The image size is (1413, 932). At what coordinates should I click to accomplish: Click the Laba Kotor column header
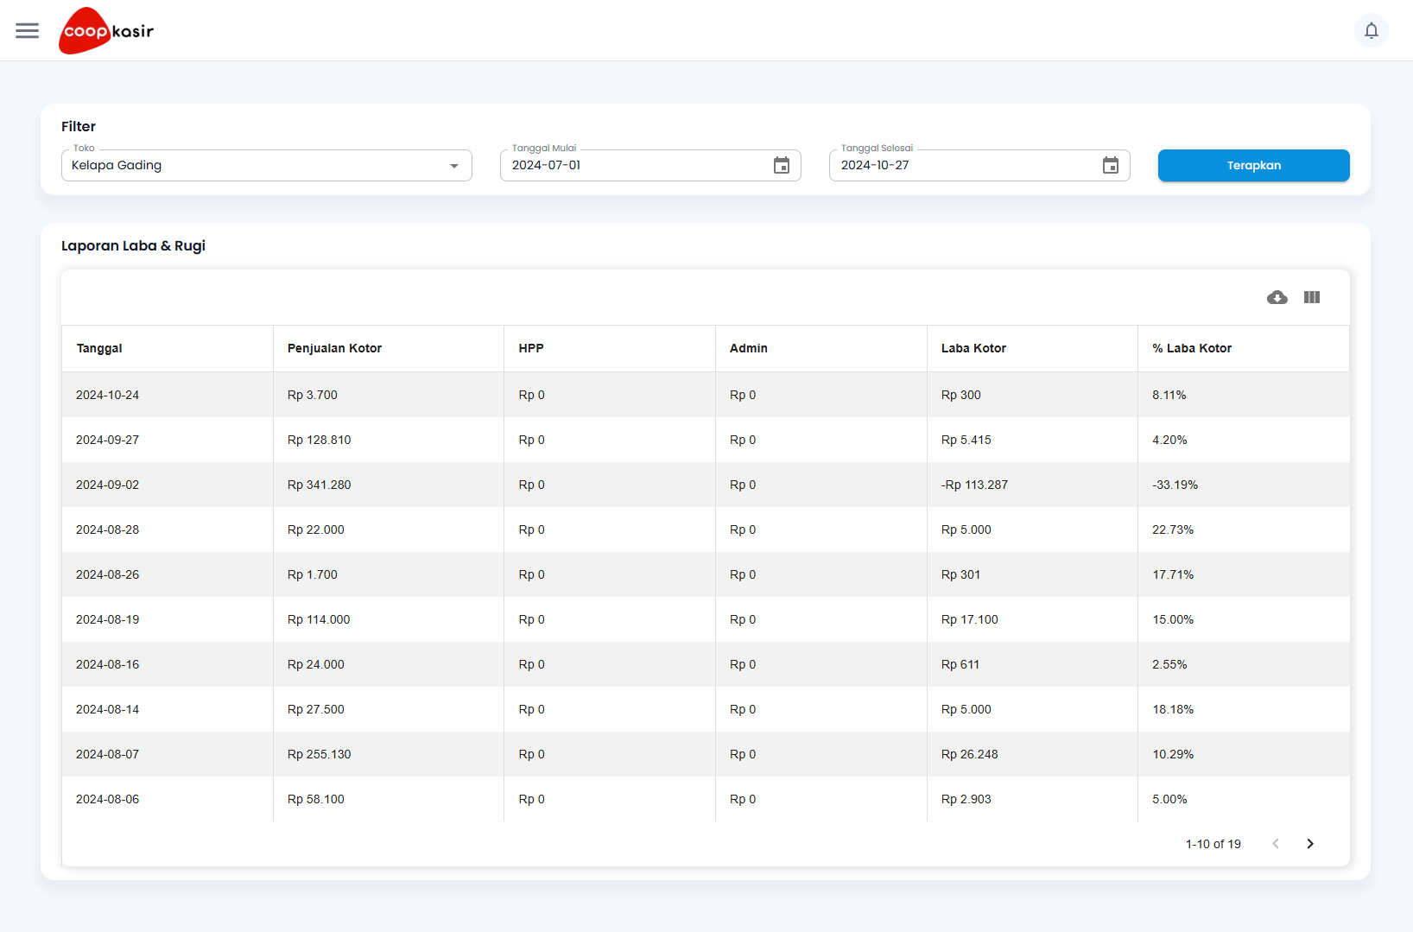point(973,349)
